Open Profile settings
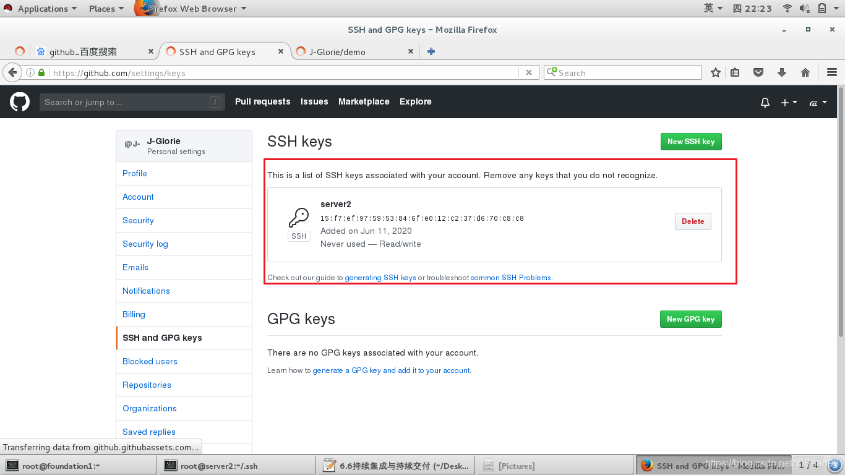 point(184,173)
